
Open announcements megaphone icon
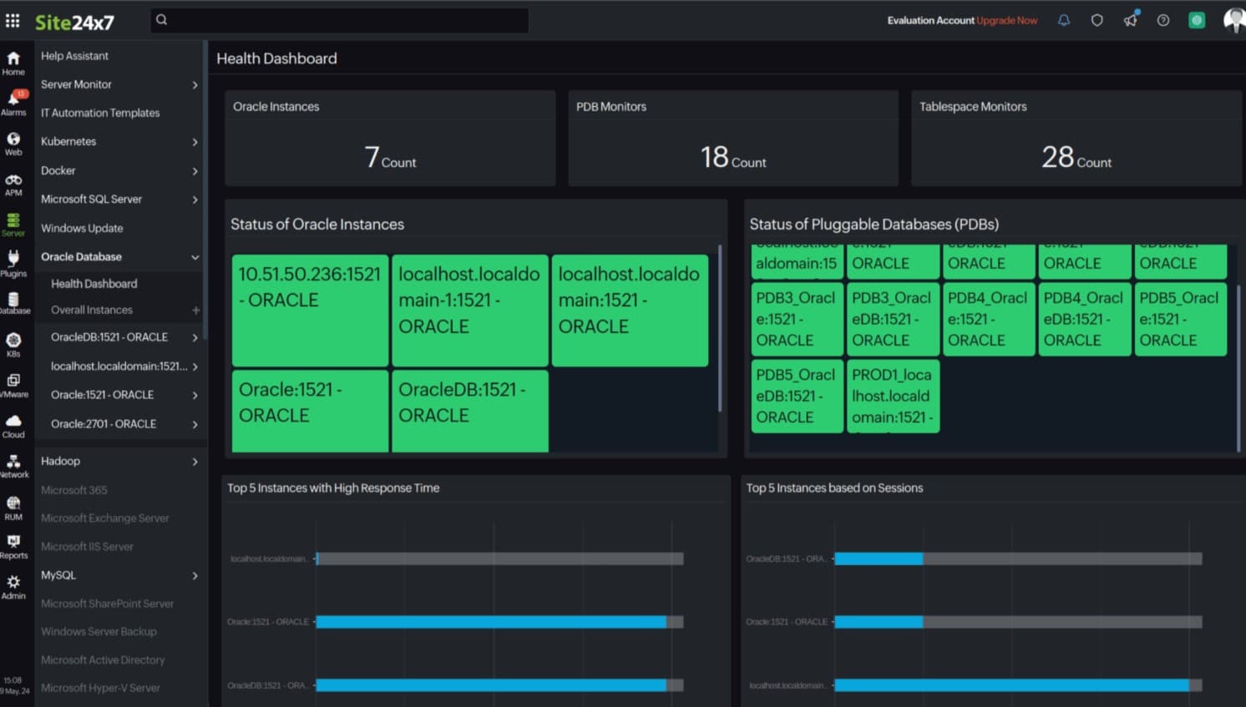pos(1131,19)
